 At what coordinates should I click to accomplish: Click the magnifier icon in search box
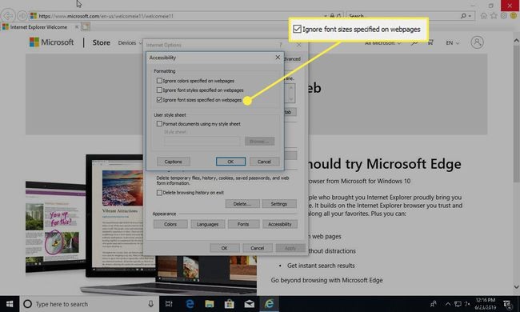(x=463, y=15)
